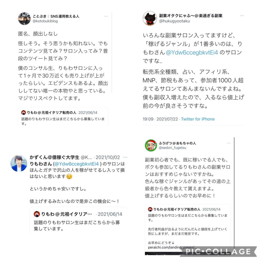
Task: Click the @kotobukiblog handle
Action: pos(45,21)
